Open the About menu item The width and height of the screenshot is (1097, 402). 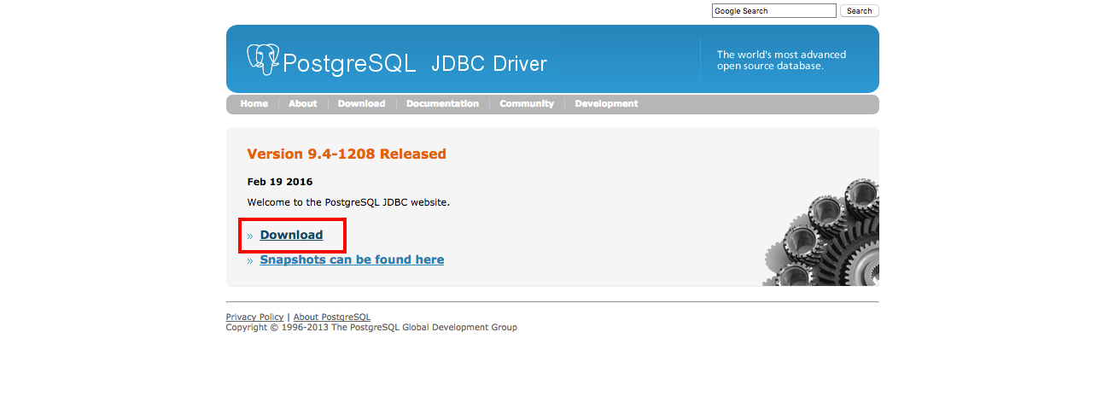tap(303, 103)
